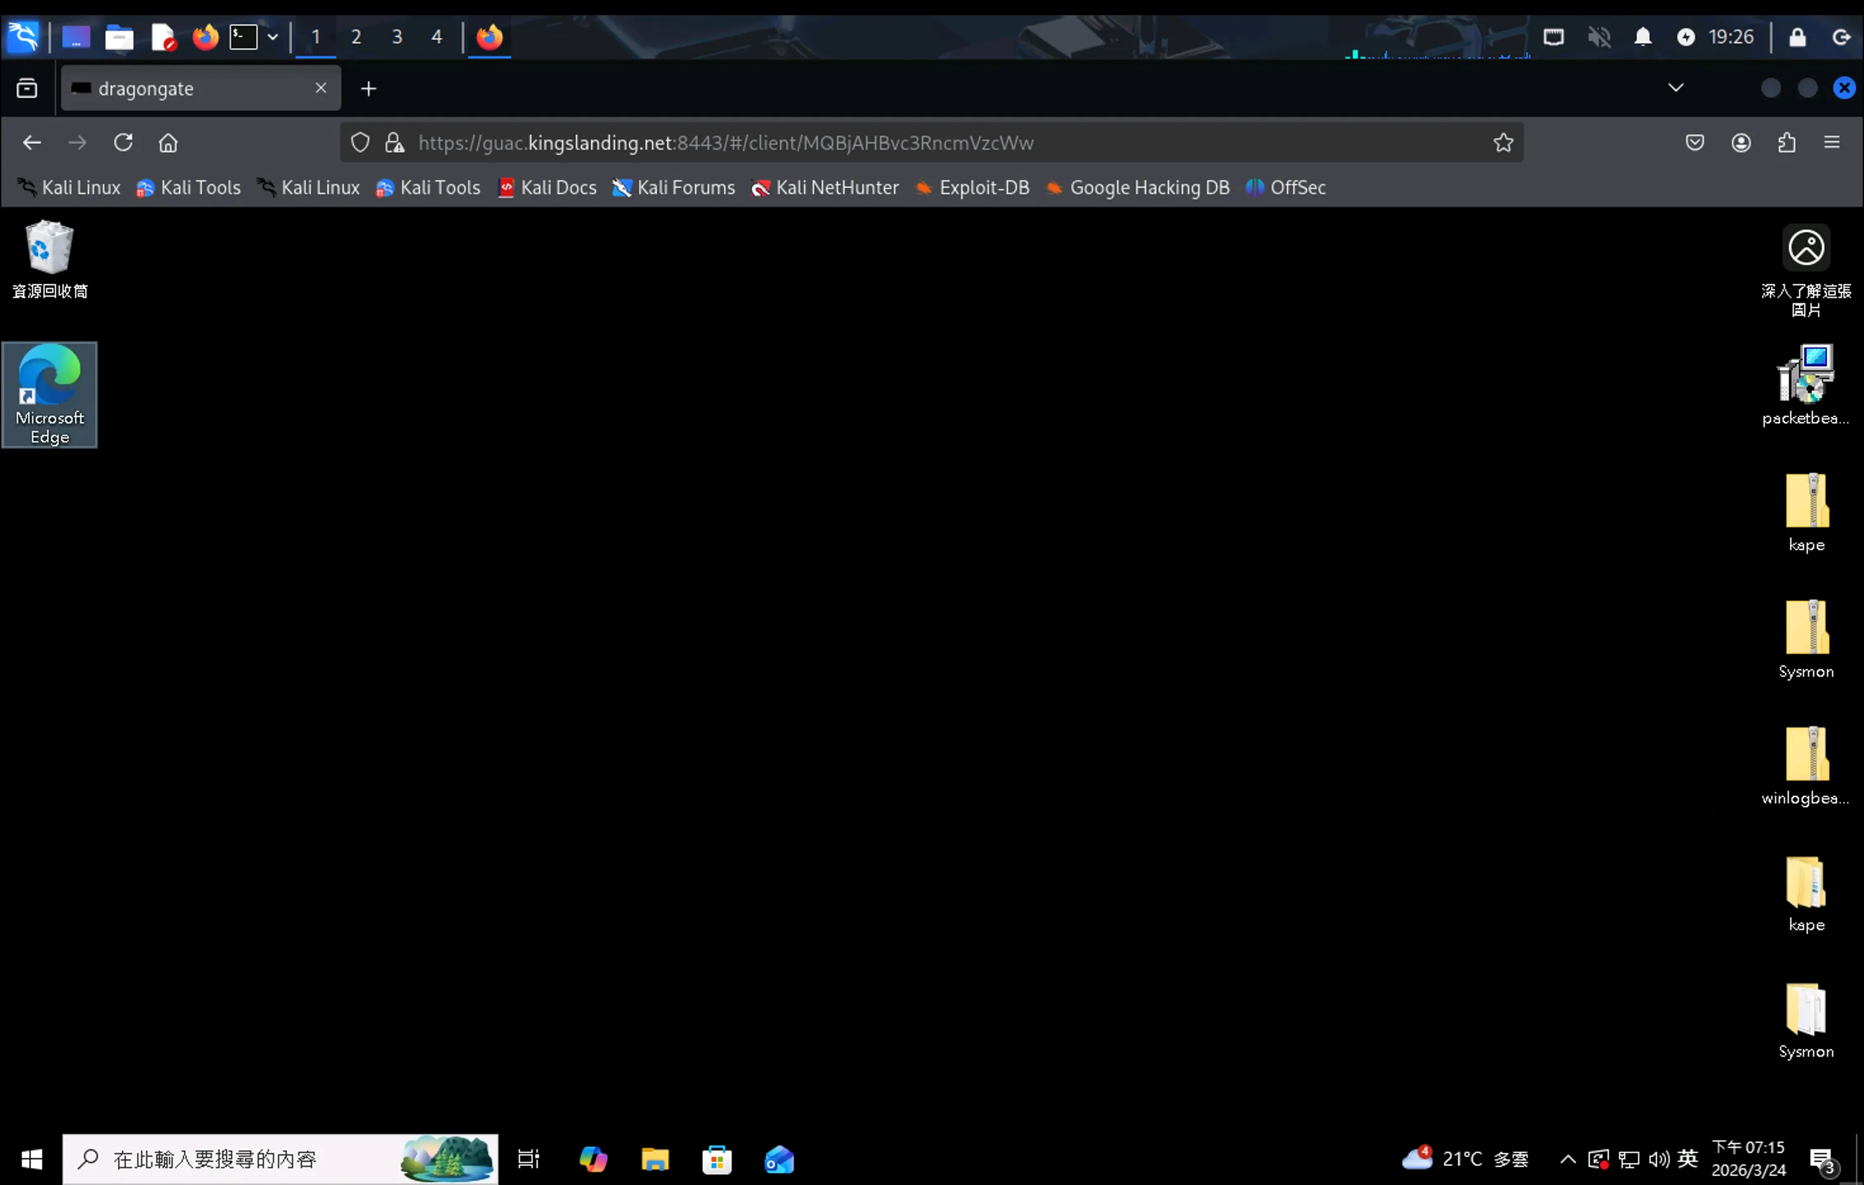Screen dimensions: 1864x1185
Task: Open the display settings icon in Kali panel
Action: [1553, 37]
